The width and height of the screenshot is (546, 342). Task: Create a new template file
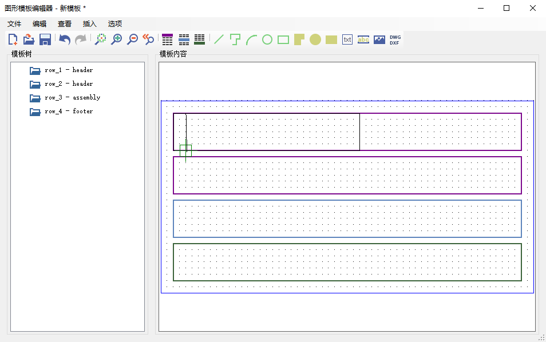click(x=13, y=39)
